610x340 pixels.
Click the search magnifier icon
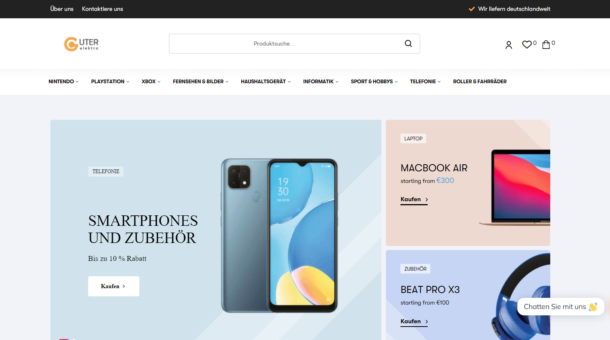click(x=408, y=44)
